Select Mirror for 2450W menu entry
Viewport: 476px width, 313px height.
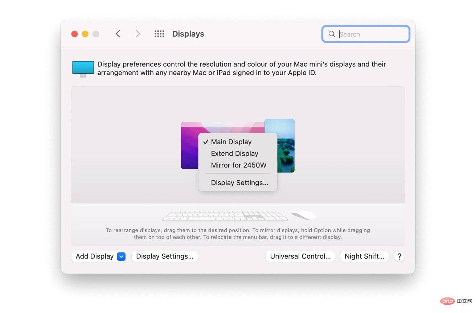pyautogui.click(x=238, y=165)
